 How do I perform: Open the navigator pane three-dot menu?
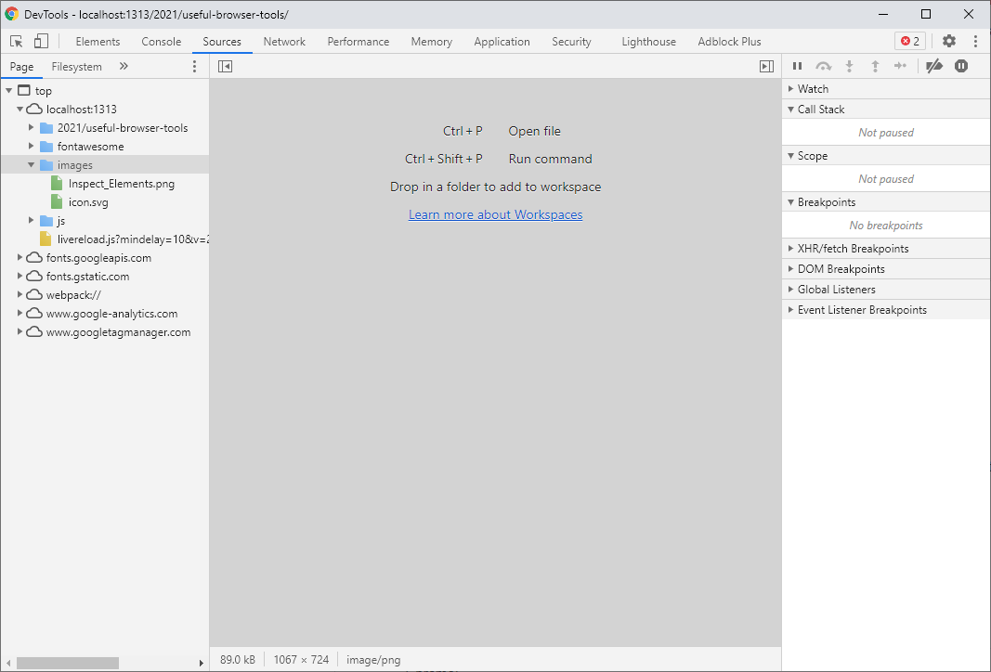[x=195, y=66]
